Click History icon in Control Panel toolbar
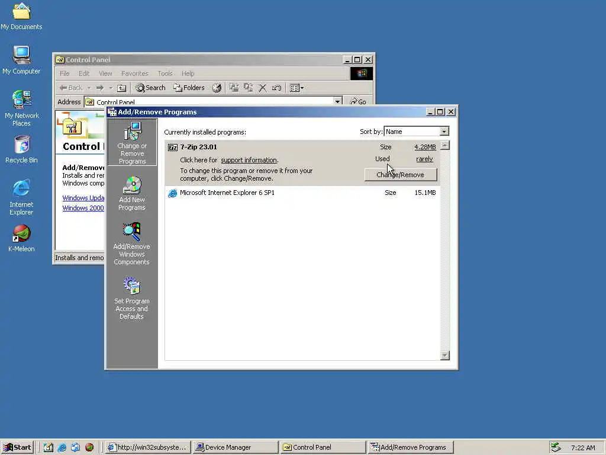 (x=217, y=88)
